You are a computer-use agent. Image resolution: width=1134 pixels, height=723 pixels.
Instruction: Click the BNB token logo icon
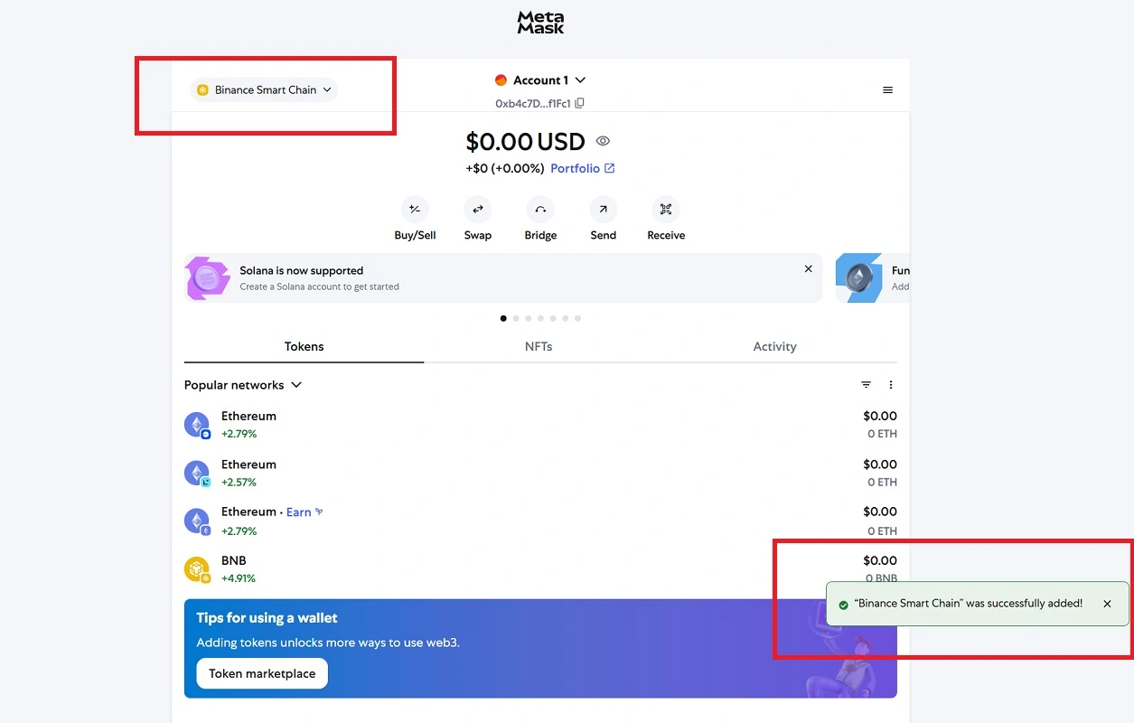[197, 569]
